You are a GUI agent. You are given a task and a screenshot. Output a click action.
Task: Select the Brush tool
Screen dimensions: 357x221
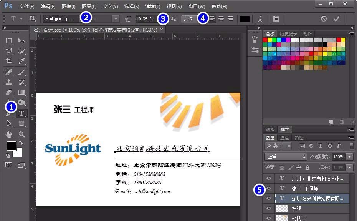21,72
